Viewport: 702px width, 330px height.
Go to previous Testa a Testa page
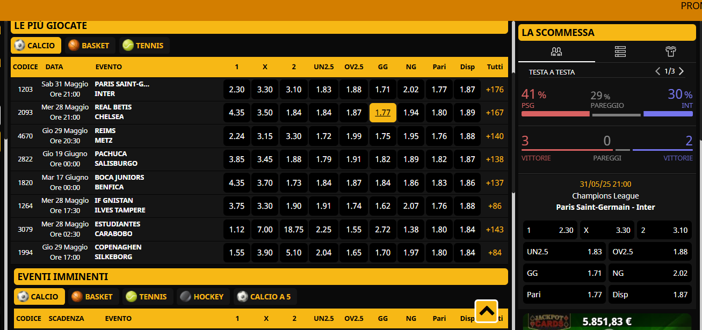[657, 71]
